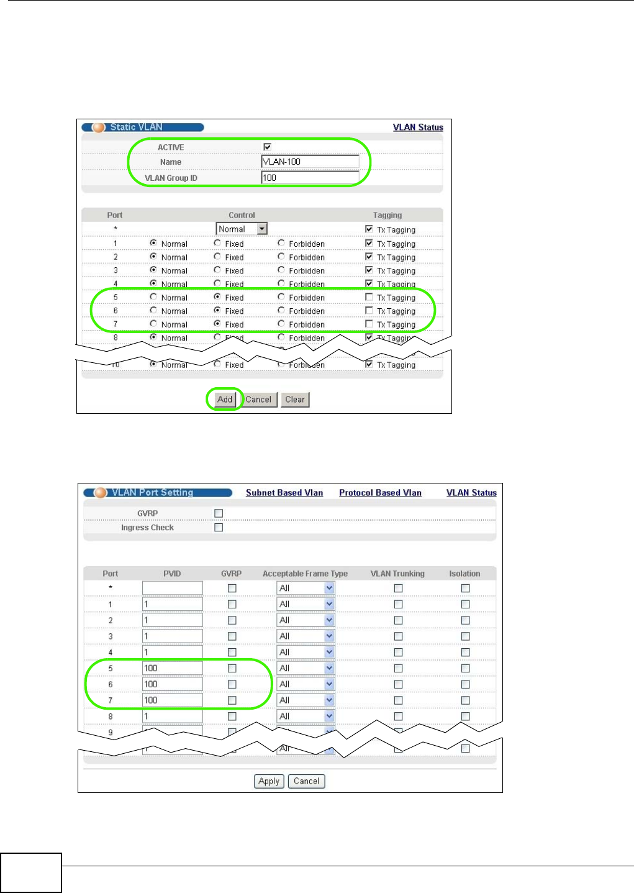Open the Protocol Based Vlan link
Image resolution: width=634 pixels, height=893 pixels.
pos(380,493)
